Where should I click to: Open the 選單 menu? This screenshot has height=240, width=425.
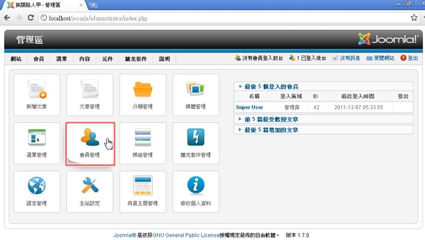tap(62, 59)
